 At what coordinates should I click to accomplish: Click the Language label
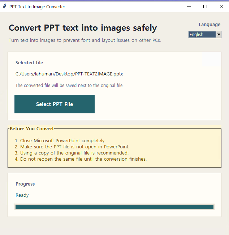(x=209, y=25)
